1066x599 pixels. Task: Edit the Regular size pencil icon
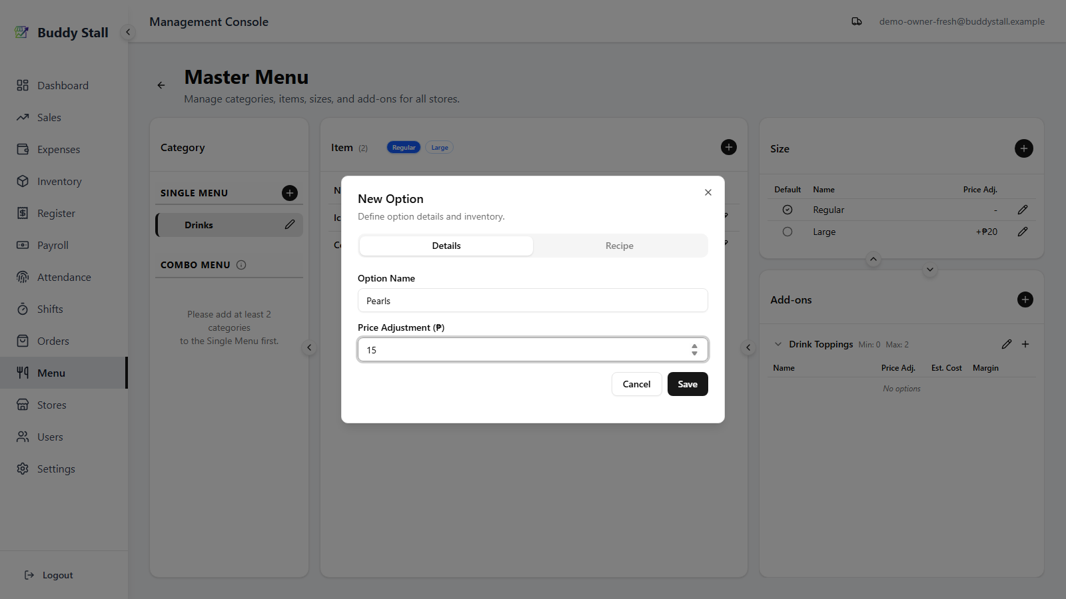click(x=1023, y=210)
